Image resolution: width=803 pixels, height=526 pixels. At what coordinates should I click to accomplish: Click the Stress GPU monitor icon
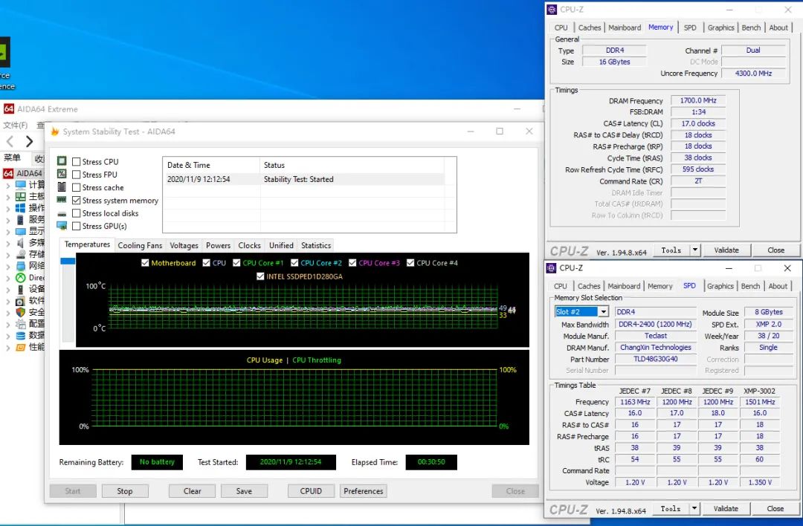click(x=62, y=226)
